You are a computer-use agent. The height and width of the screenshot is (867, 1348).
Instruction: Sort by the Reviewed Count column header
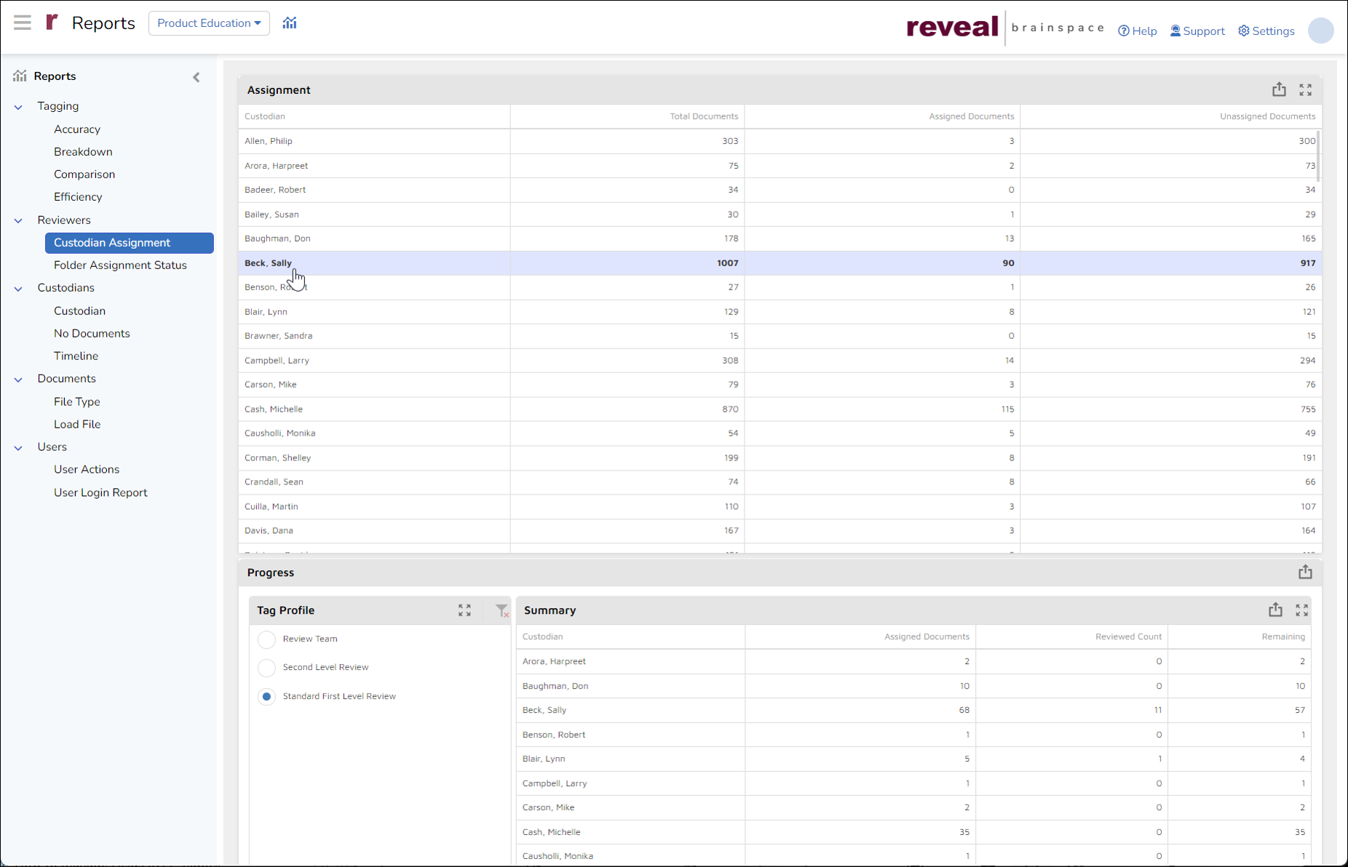[x=1128, y=636]
